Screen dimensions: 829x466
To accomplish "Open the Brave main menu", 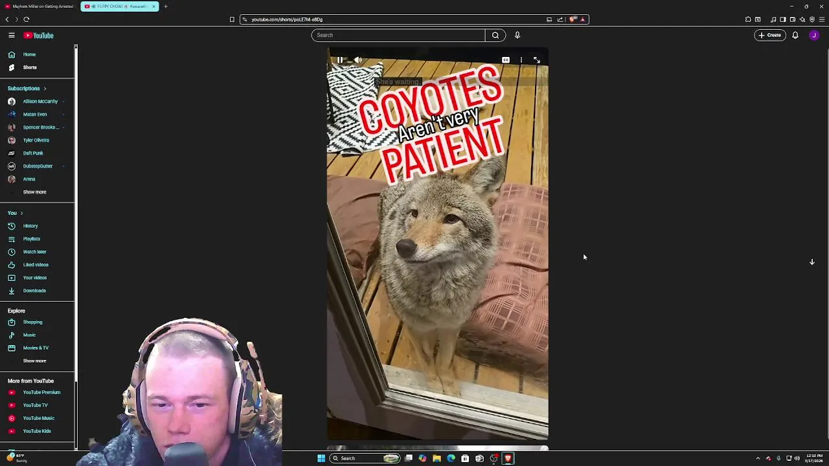I will coord(822,19).
